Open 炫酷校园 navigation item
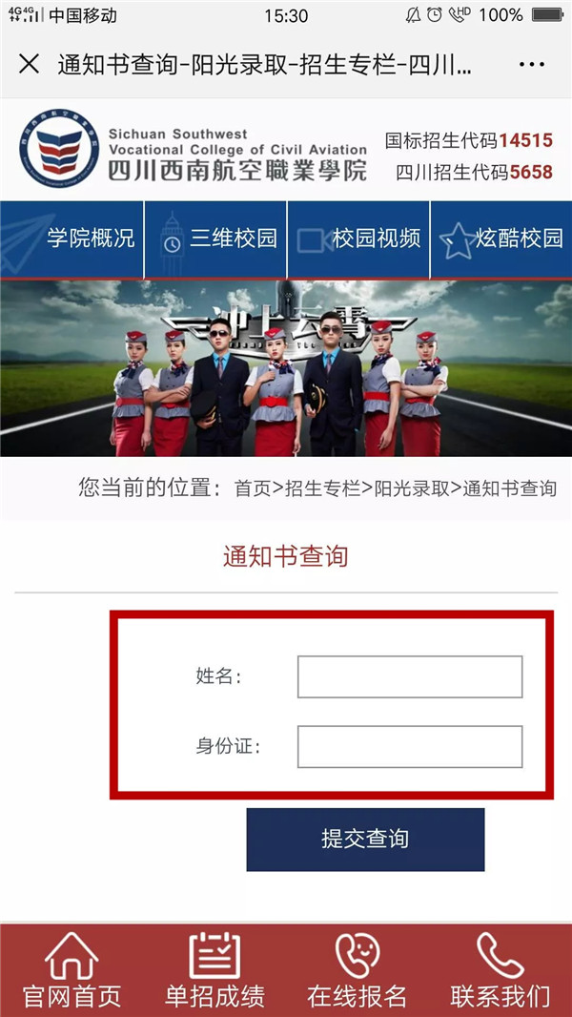Viewport: 572px width, 1017px height. coord(520,239)
